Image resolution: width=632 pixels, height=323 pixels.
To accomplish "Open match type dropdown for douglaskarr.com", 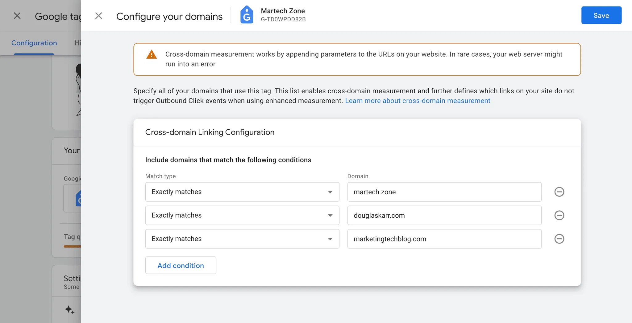I will coord(242,215).
